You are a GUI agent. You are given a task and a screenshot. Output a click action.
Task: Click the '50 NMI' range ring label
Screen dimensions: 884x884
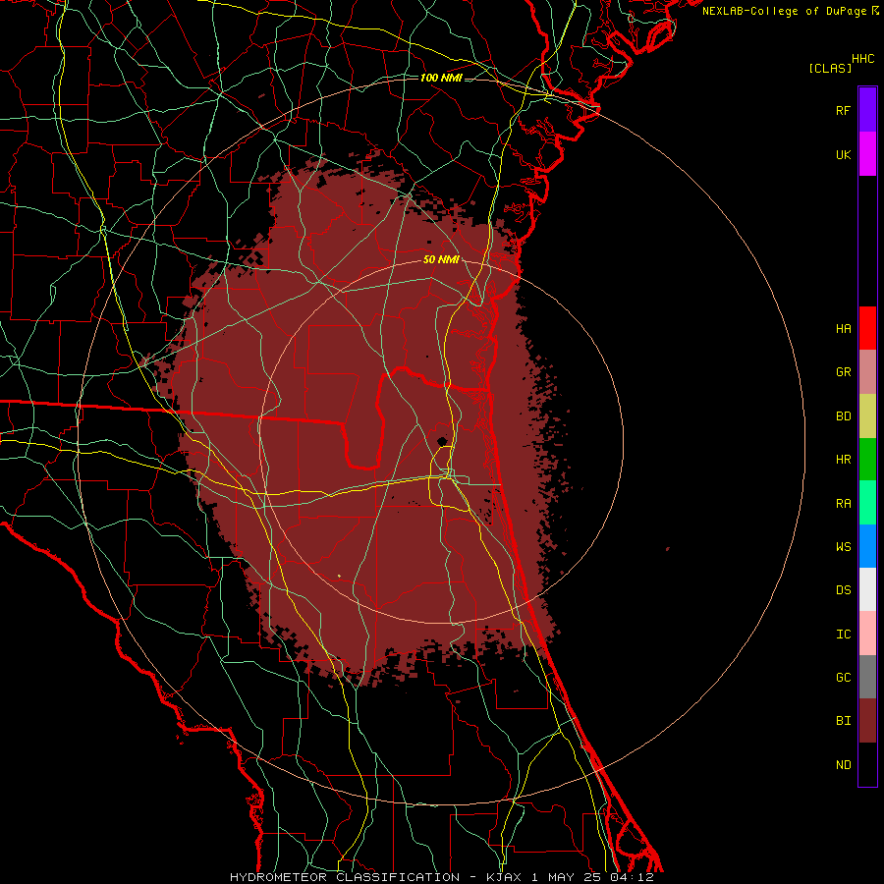441,259
